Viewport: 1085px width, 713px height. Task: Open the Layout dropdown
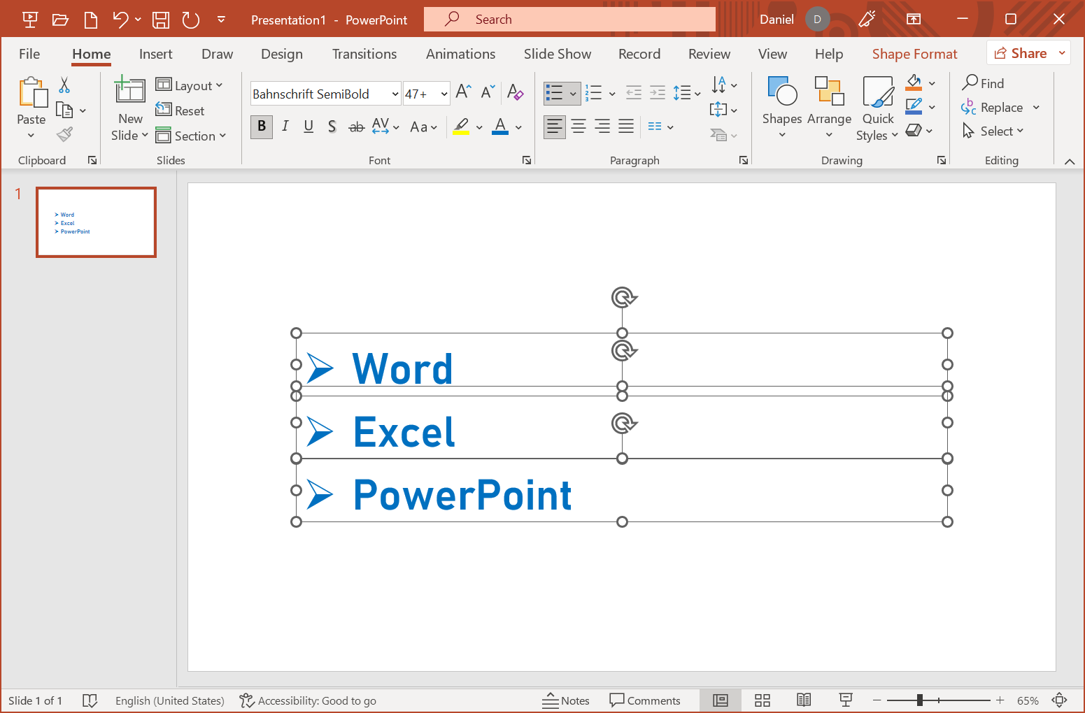click(190, 85)
